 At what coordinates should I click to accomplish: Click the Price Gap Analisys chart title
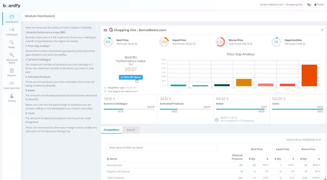click(241, 54)
